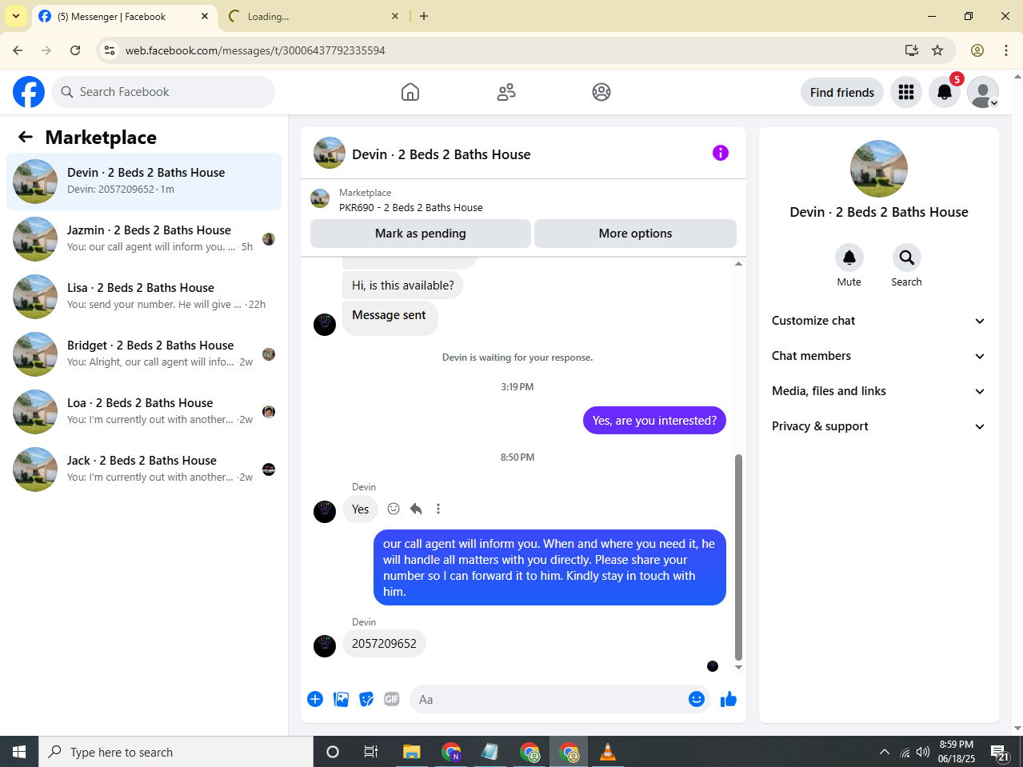Open File Explorer from the taskbar
Screen dimensions: 1023x767
tap(411, 752)
